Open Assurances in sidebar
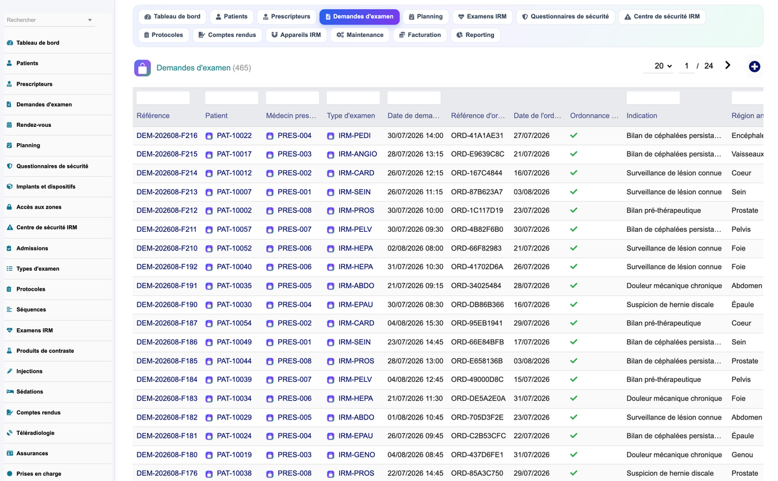778x481 pixels. [32, 454]
